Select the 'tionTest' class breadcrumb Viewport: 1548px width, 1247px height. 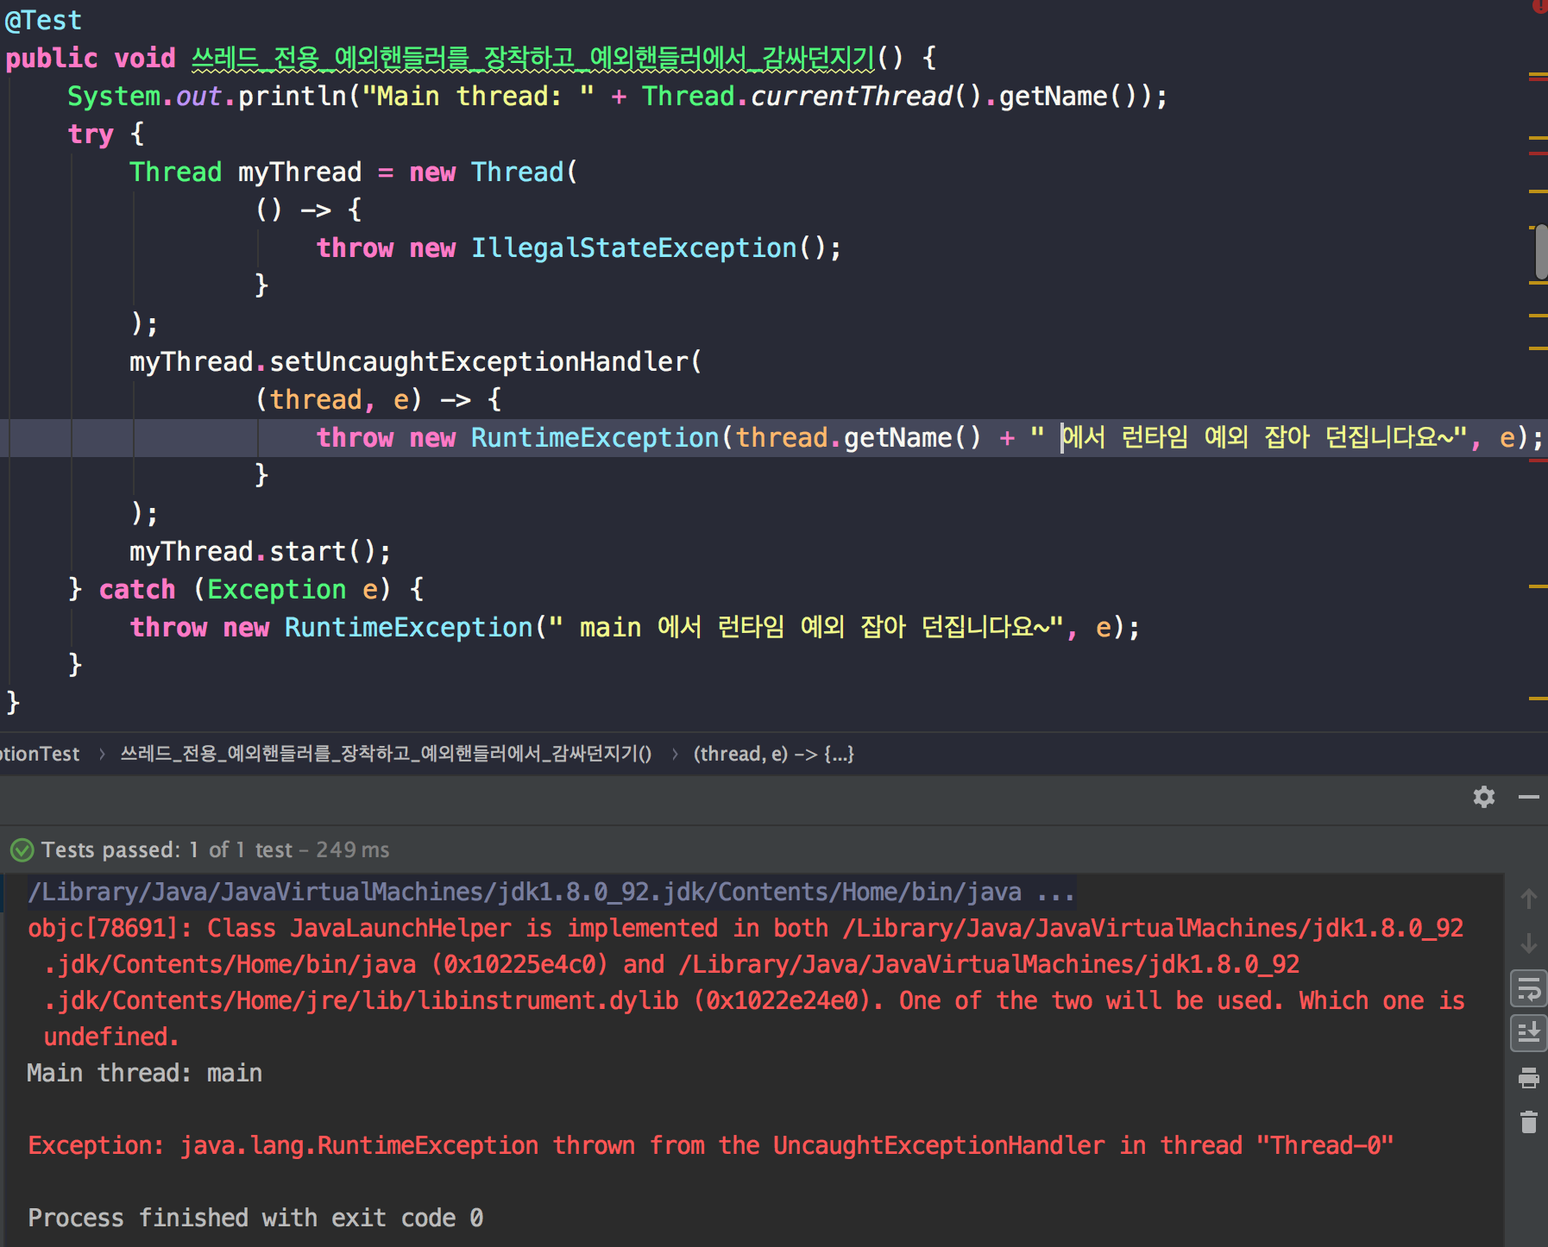coord(40,754)
